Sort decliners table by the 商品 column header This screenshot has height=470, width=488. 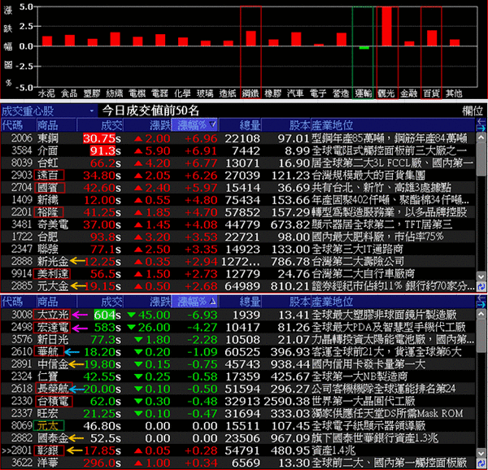pyautogui.click(x=48, y=302)
